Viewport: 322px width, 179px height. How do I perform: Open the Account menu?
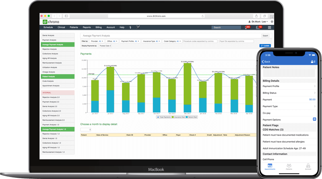110,27
